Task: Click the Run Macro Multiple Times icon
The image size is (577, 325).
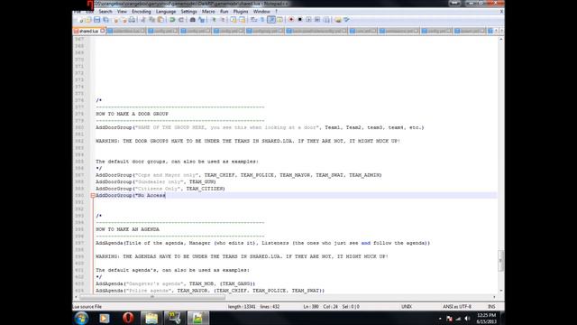Action: pos(316,20)
